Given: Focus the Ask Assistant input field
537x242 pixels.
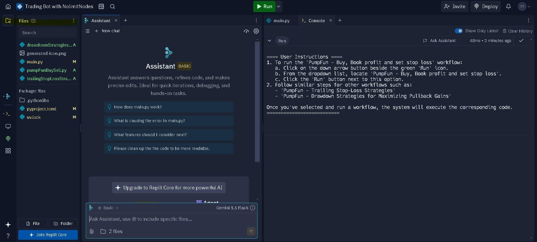Looking at the screenshot, I should click(x=171, y=219).
